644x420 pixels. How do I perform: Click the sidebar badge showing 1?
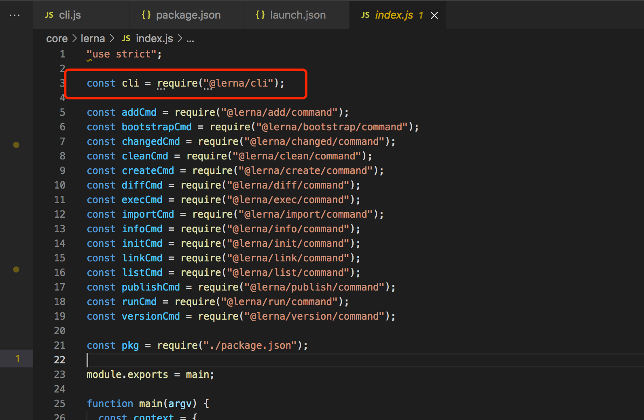pyautogui.click(x=17, y=358)
